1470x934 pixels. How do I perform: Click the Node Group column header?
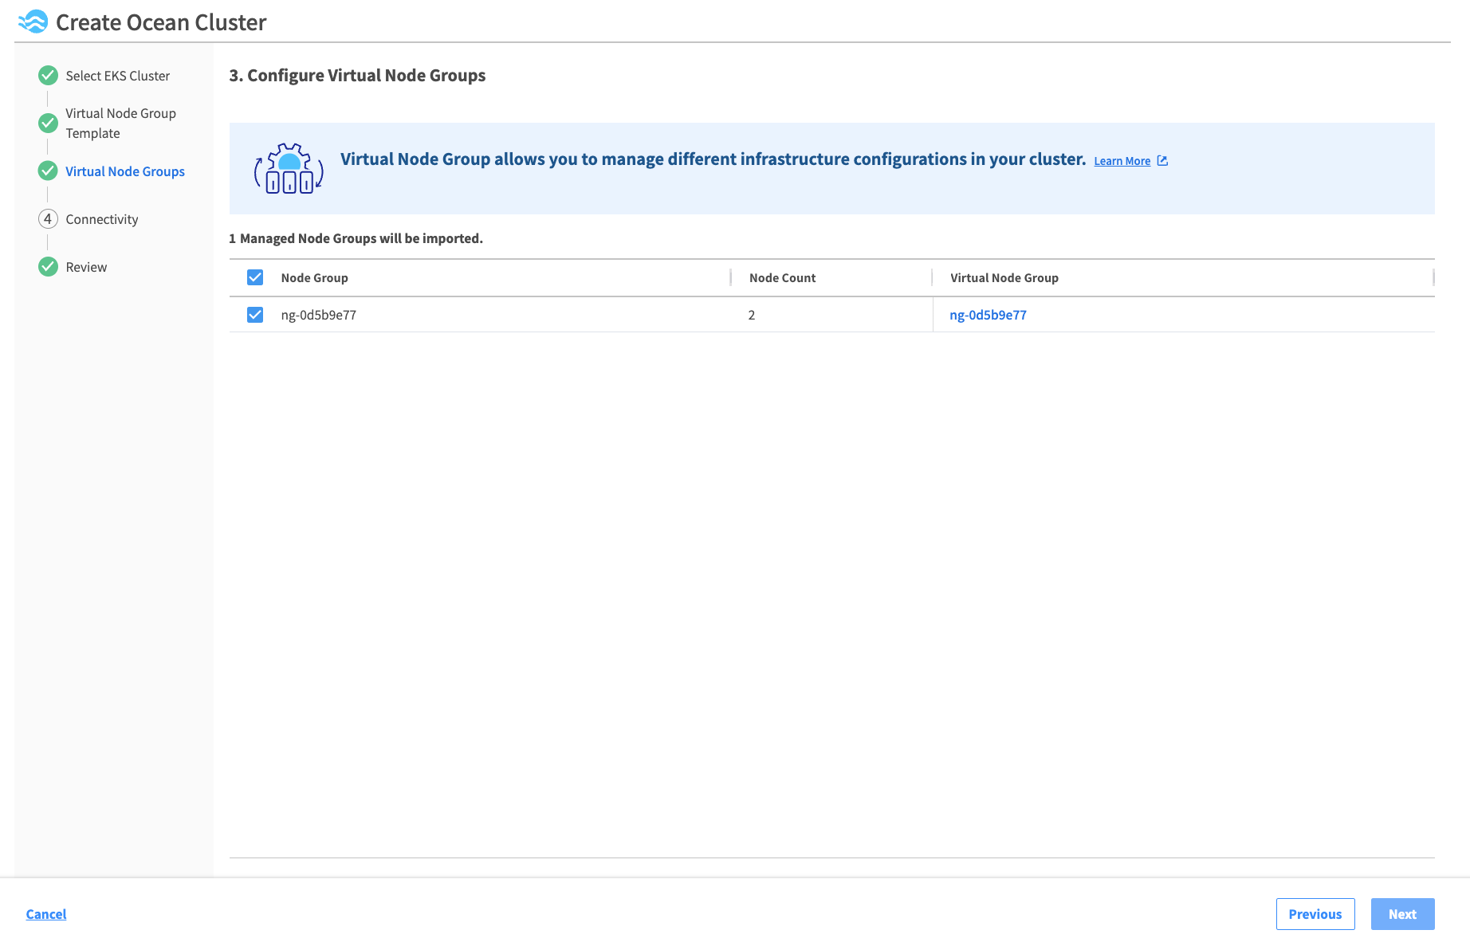click(x=314, y=277)
